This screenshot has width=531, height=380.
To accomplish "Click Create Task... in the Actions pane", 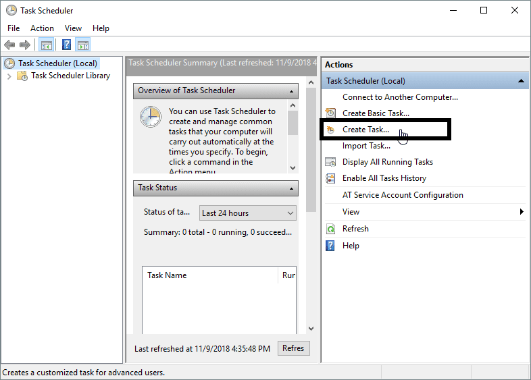I will click(365, 130).
